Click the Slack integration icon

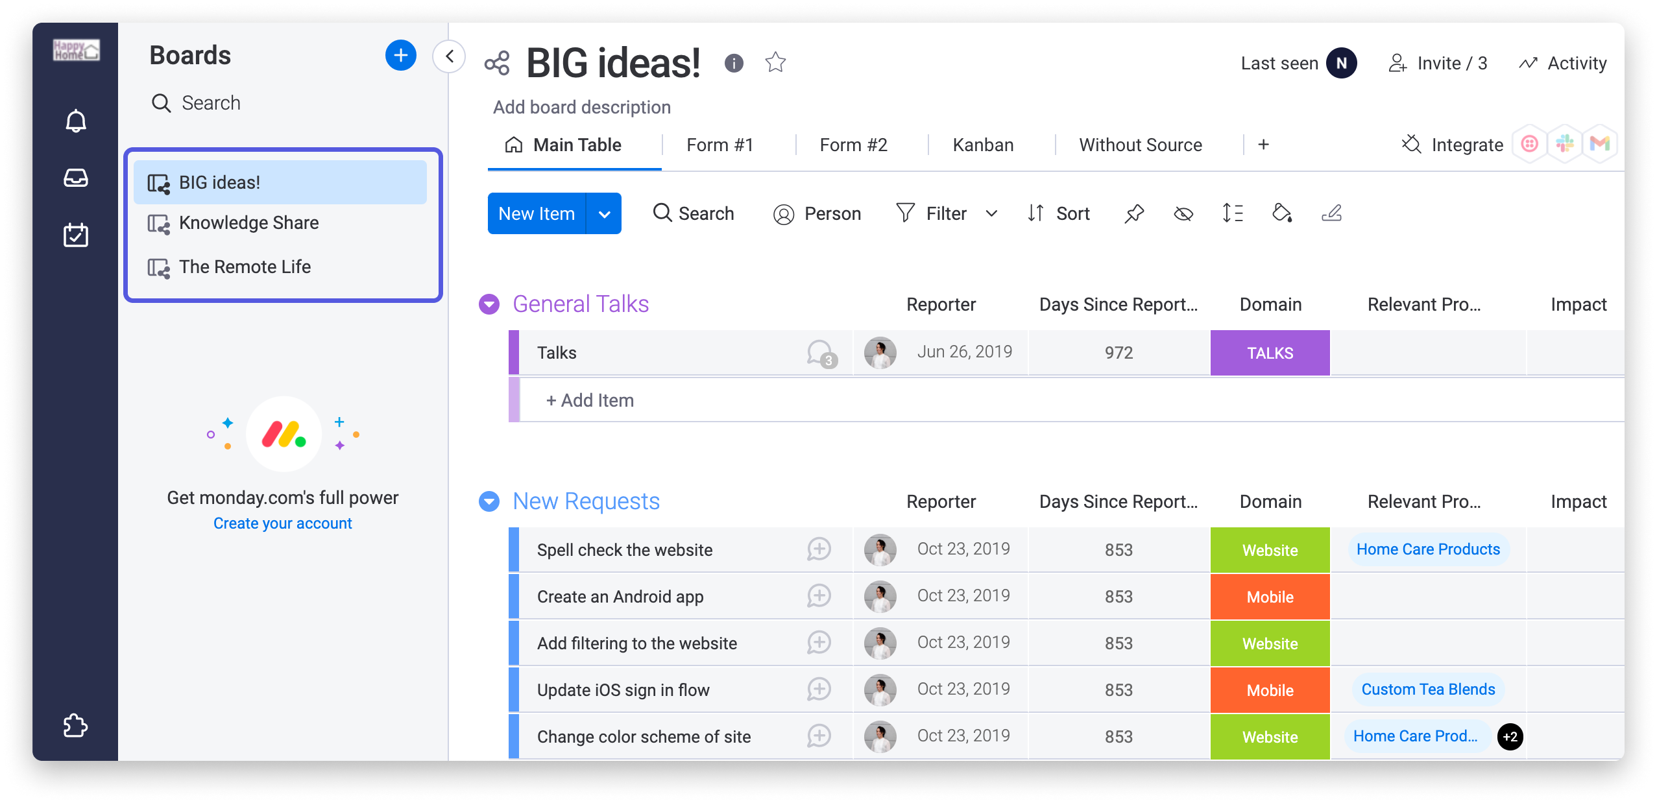(1565, 143)
